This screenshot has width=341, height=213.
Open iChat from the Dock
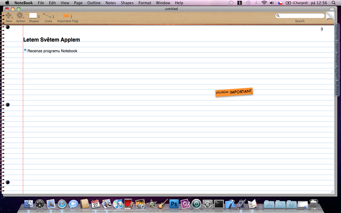[x=73, y=204]
